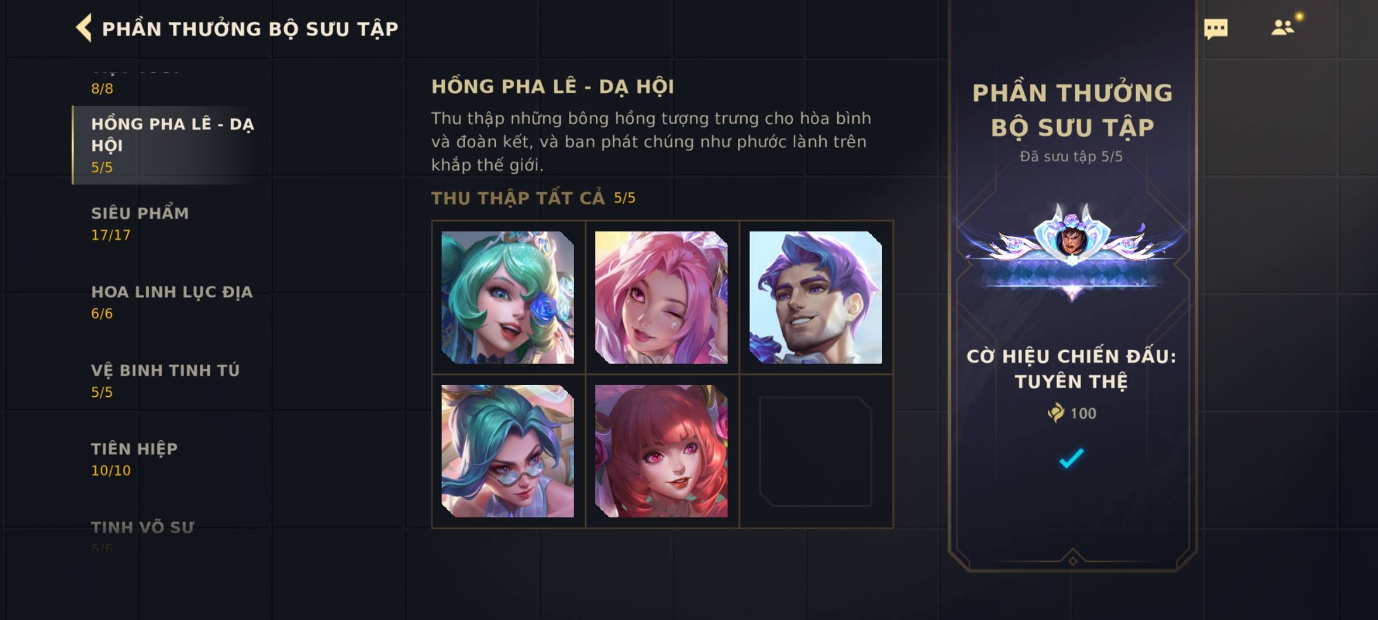Click the empty skin slot
Image resolution: width=1378 pixels, height=620 pixels.
(815, 451)
